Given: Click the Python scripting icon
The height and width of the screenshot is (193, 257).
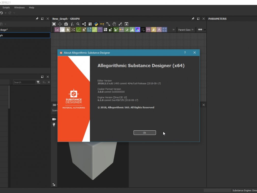Looking at the screenshot, I should tap(96, 24).
